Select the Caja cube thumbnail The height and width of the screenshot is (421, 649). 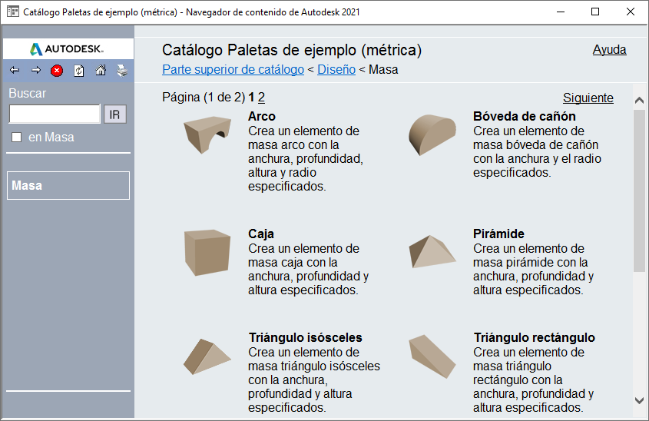coord(207,252)
